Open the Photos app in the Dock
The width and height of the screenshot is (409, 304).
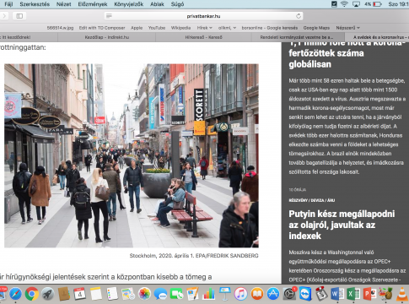[144, 294]
